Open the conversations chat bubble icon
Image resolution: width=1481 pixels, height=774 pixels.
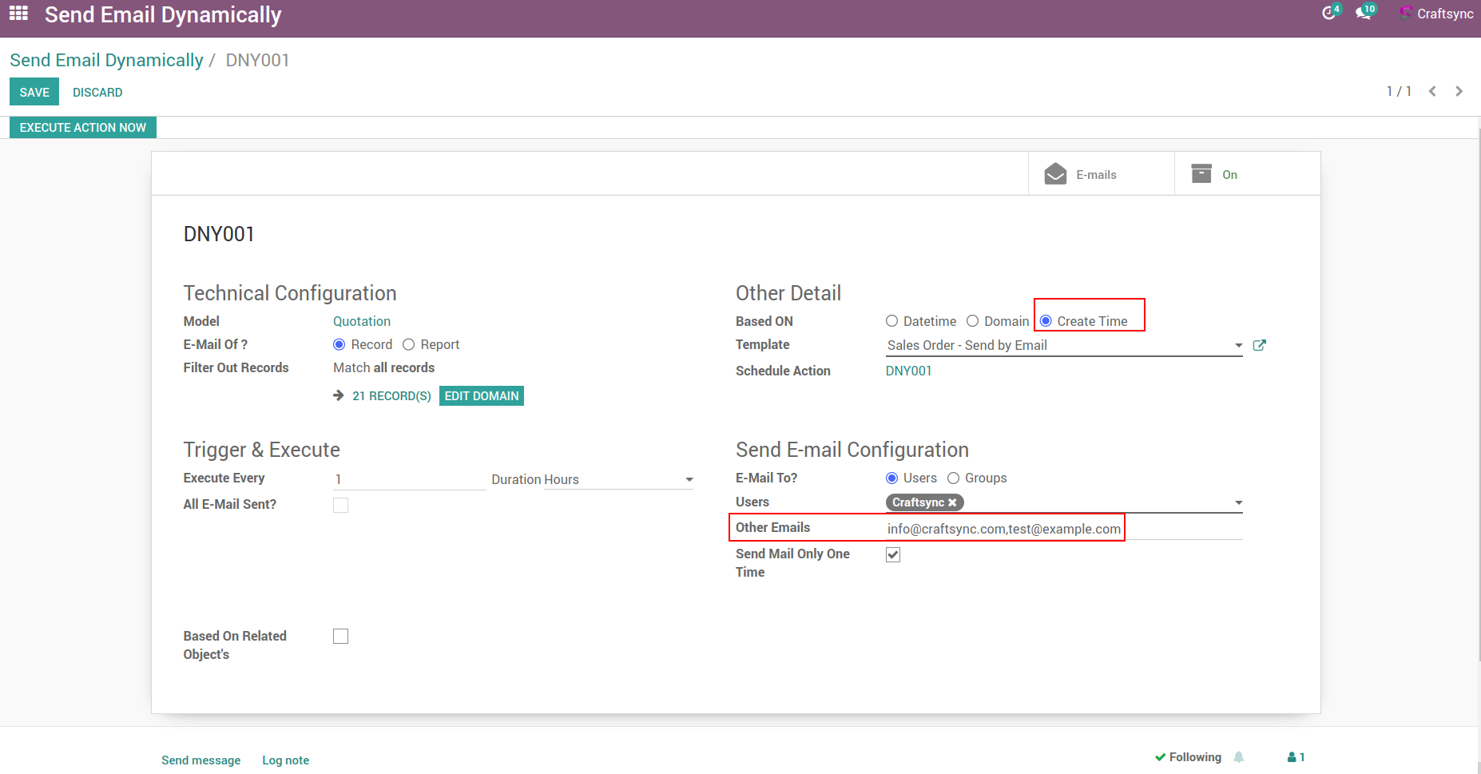[1363, 13]
